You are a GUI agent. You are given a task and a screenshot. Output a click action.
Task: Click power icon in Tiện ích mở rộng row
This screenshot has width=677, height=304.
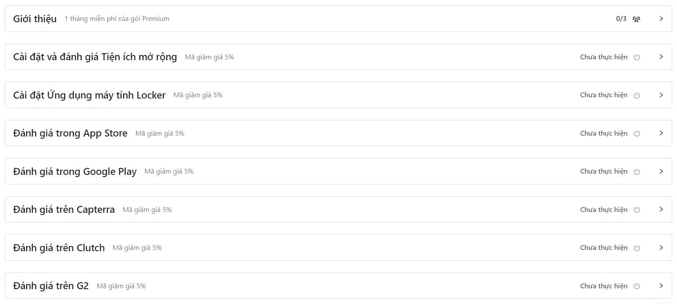point(637,57)
